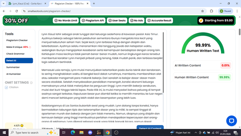Image resolution: width=241 pixels, height=136 pixels.
Task: Click the taskbar search box
Action: 34,133
